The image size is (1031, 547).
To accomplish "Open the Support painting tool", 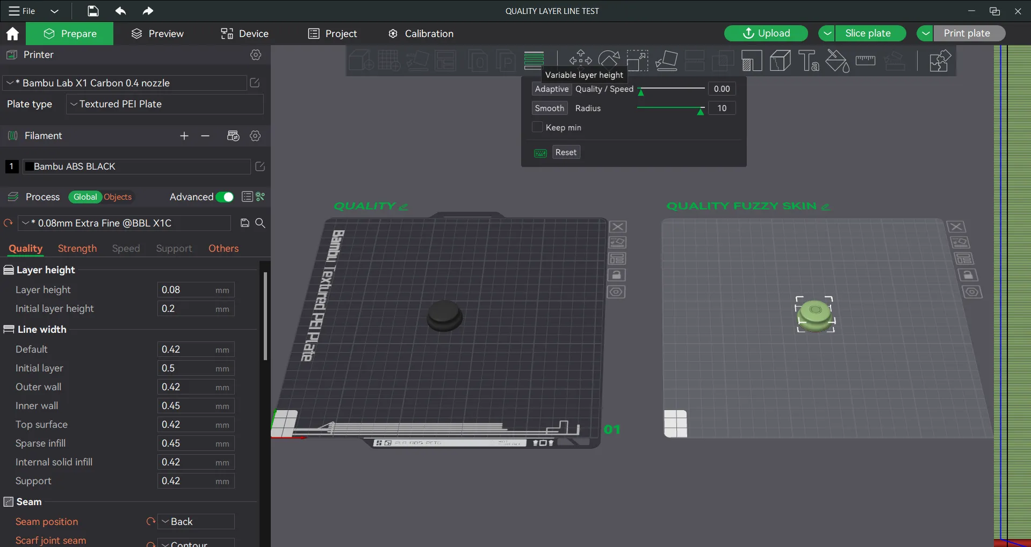I will [752, 60].
